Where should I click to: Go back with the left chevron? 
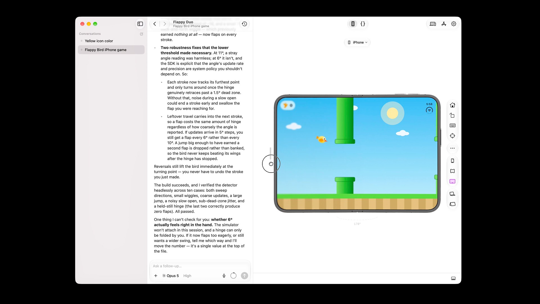click(x=155, y=24)
